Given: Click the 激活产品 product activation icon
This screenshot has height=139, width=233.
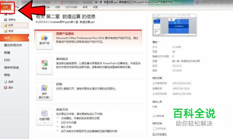Looking at the screenshot, I should (x=44, y=38).
